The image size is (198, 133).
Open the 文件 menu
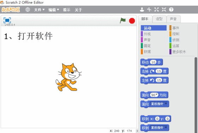click(39, 10)
